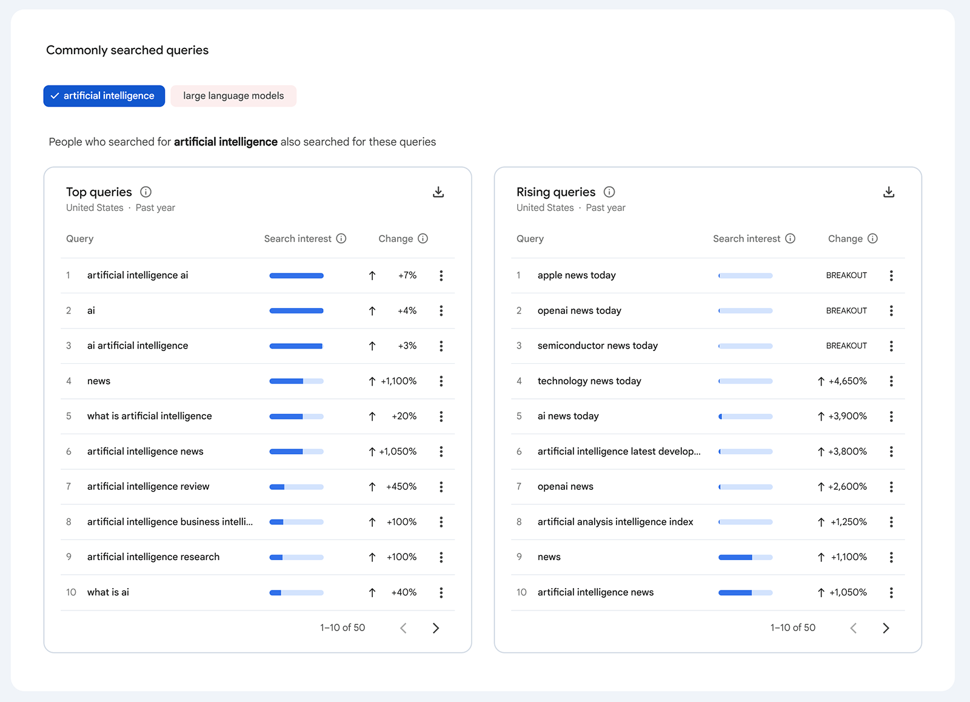Screen dimensions: 970x702
Task: Download Top queries data
Action: [438, 192]
